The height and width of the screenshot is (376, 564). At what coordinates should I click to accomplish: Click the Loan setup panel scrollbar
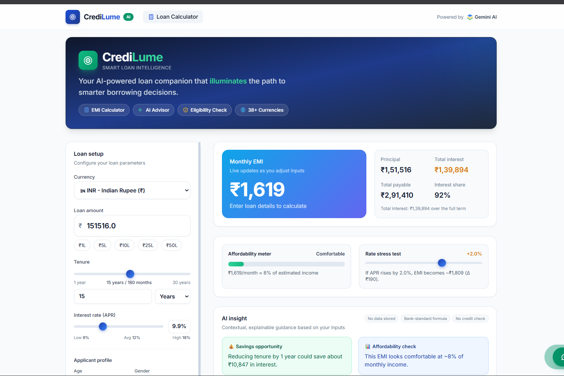(199, 259)
